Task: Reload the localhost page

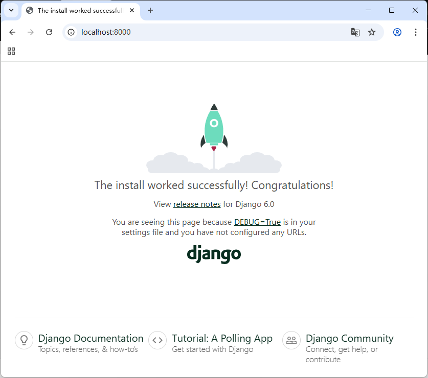Action: [49, 32]
